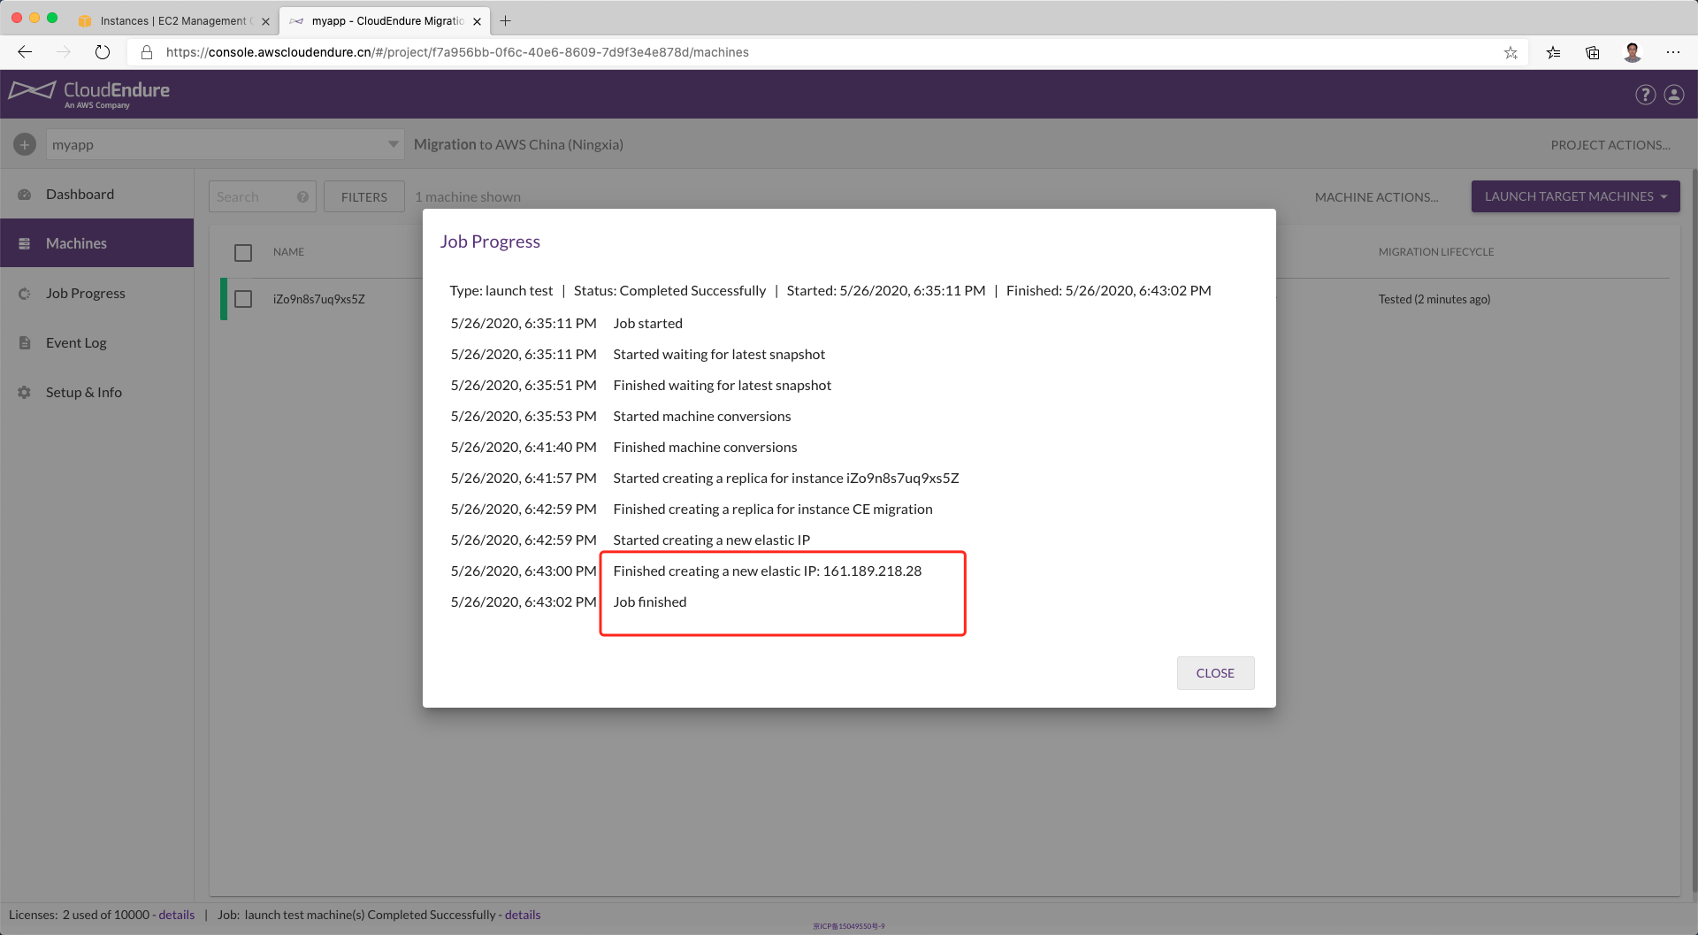The height and width of the screenshot is (935, 1698).
Task: Open the Project Actions menu
Action: click(x=1610, y=144)
